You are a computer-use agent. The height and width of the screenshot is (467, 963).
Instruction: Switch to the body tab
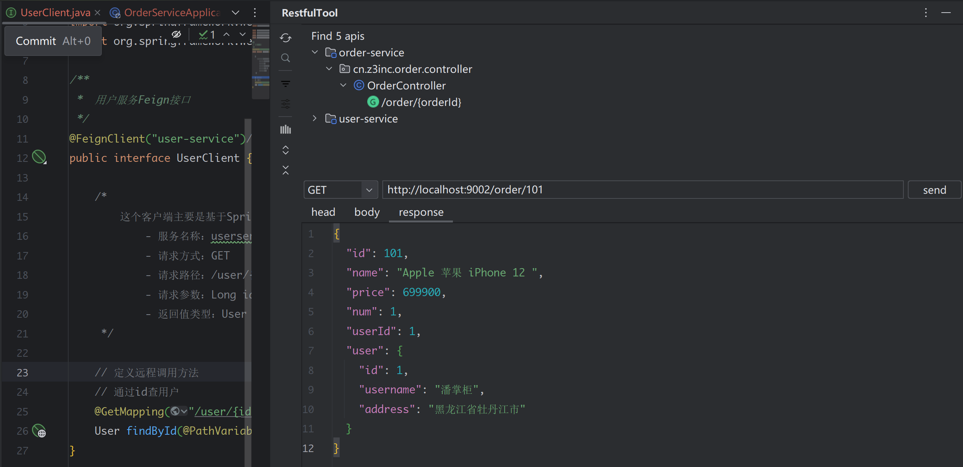[x=367, y=212]
